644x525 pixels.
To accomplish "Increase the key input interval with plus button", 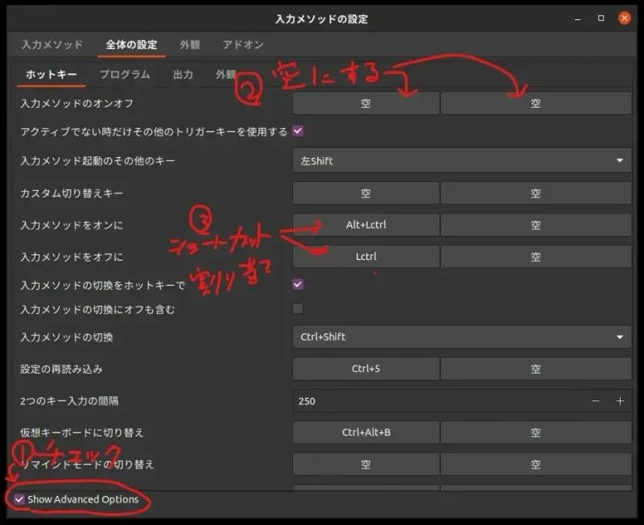I will point(621,401).
